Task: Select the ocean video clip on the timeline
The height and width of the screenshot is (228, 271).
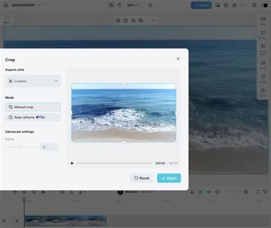Action: point(66,221)
